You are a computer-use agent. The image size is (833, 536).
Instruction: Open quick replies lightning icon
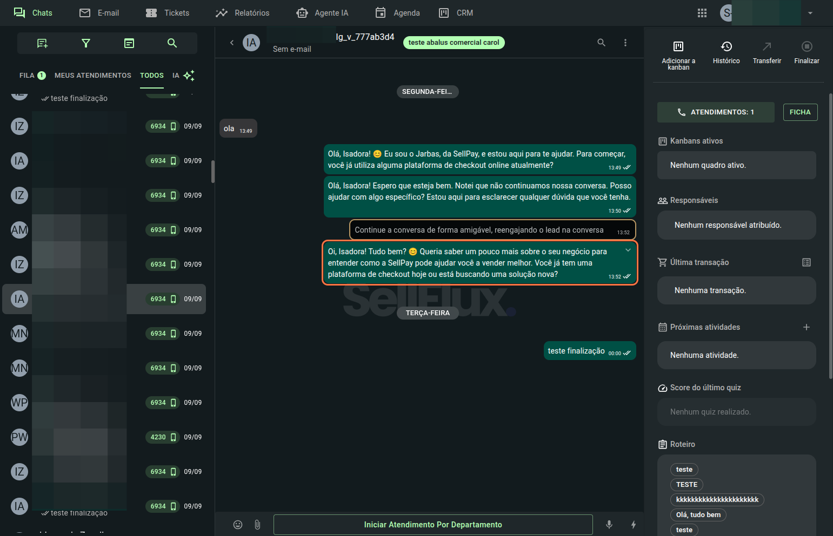(634, 525)
